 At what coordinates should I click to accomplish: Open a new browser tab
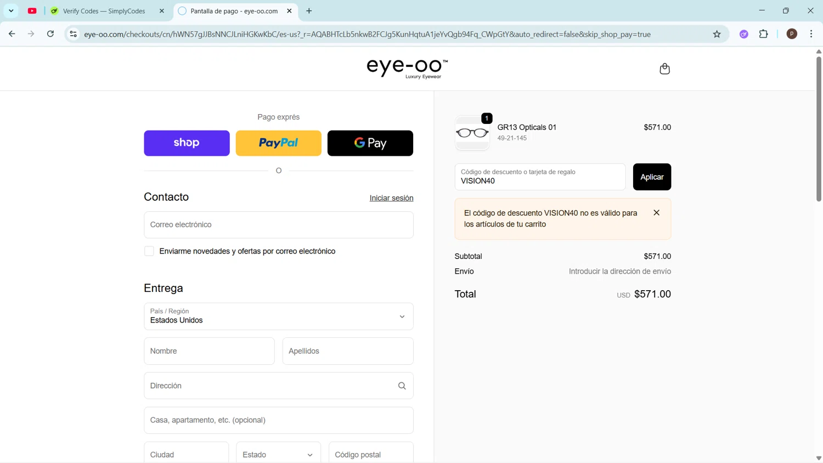point(309,11)
